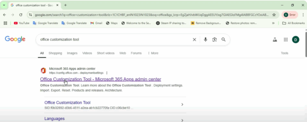
Task: Search by image with Lens icon
Action: coord(215,40)
